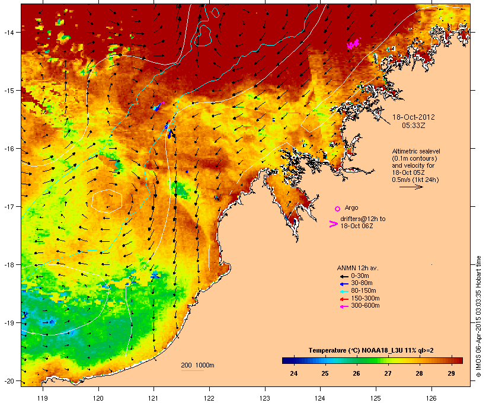Click the longitude axis label 124
Image resolution: width=486 pixels, height=403 pixels.
pyautogui.click(x=320, y=398)
